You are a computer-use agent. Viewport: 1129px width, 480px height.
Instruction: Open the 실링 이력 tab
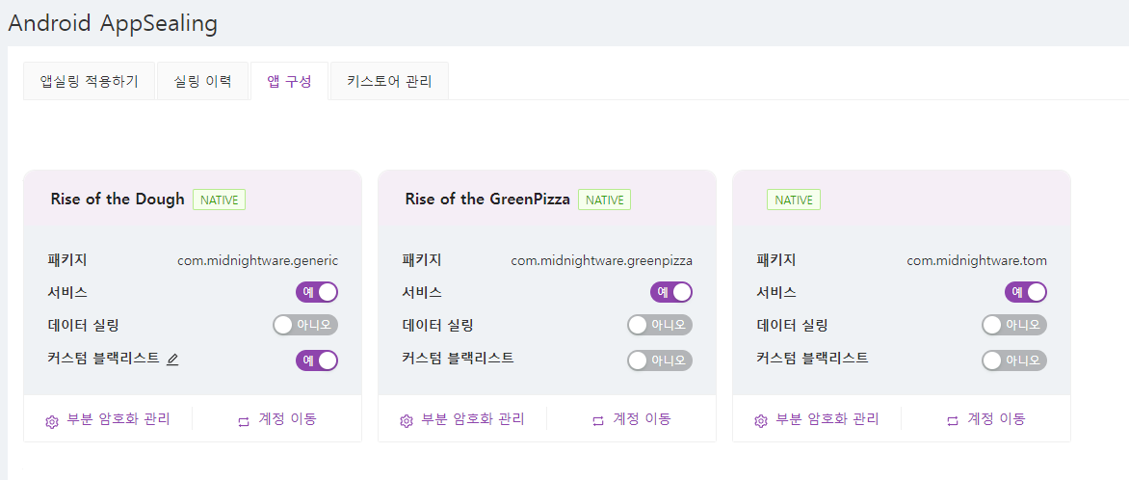(x=202, y=82)
